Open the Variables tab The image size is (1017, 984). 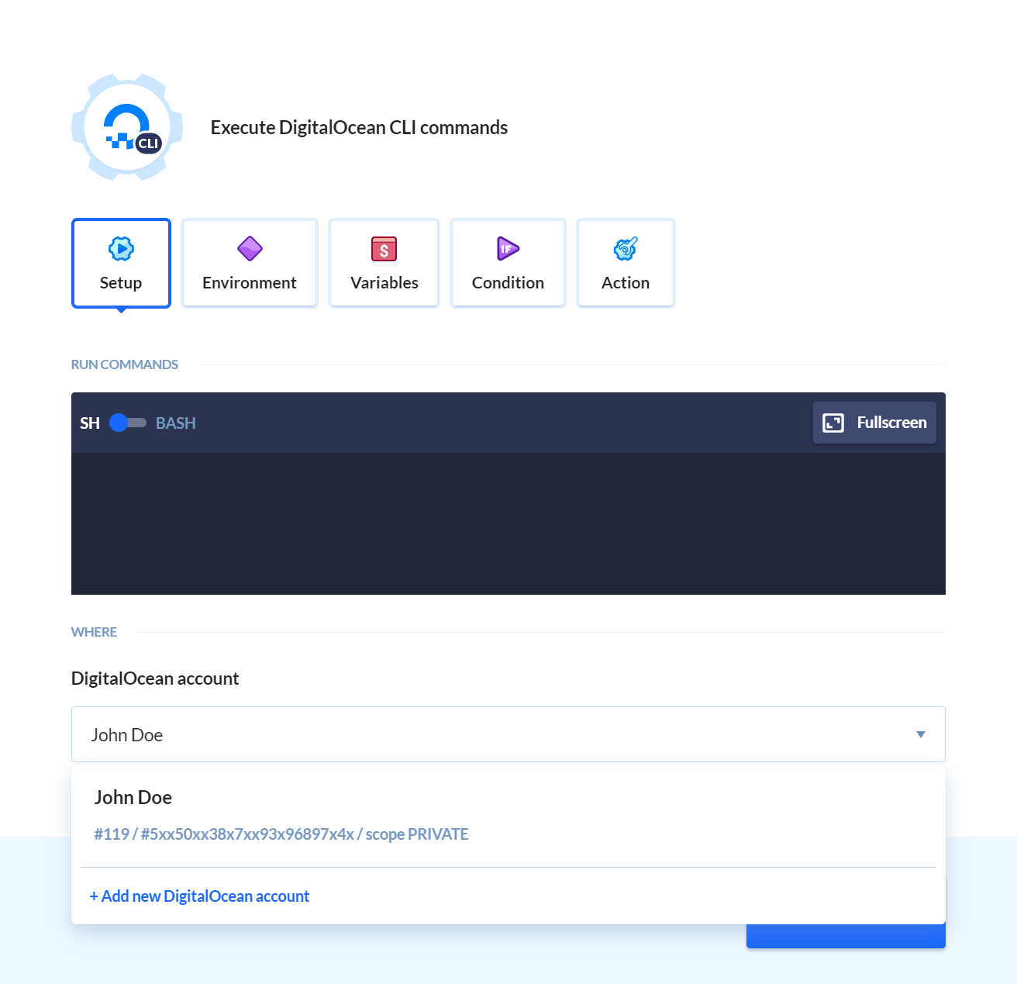[384, 263]
